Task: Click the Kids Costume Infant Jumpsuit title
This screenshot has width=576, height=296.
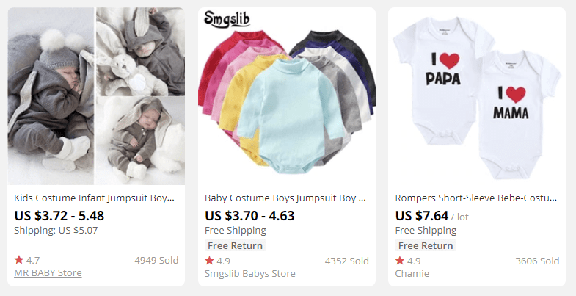Action: [x=95, y=198]
